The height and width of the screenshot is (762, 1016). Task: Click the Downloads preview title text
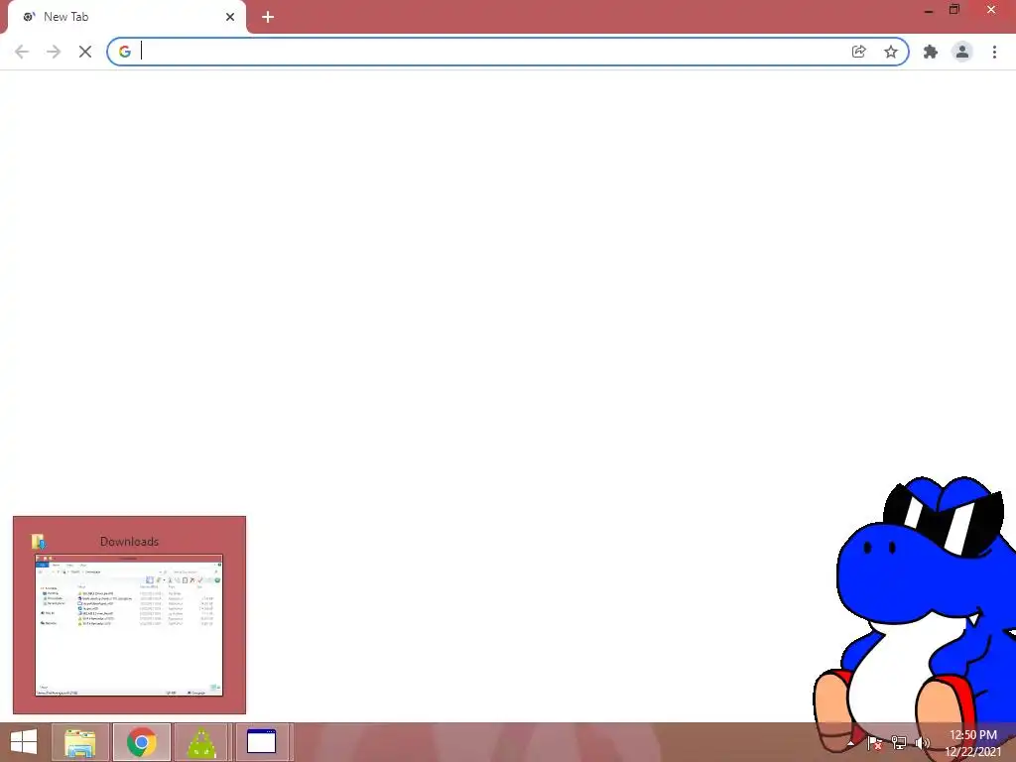[129, 542]
